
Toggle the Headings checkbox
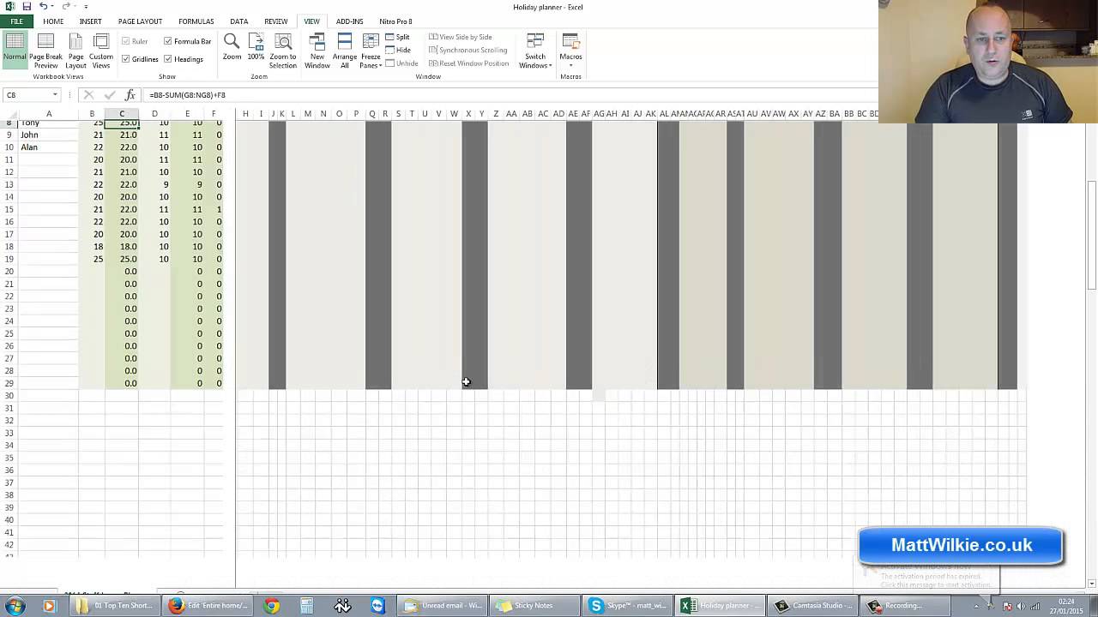(184, 59)
